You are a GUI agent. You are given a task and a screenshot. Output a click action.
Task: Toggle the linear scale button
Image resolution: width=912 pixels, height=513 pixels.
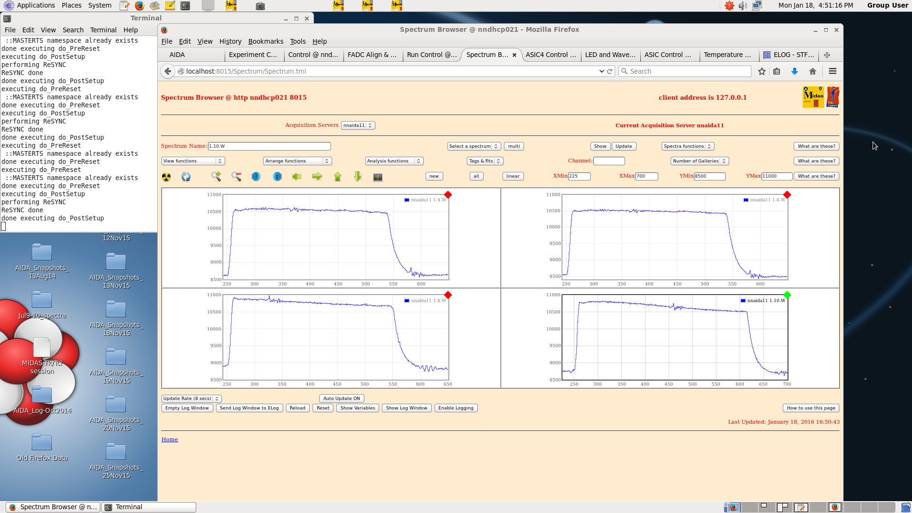pos(513,176)
